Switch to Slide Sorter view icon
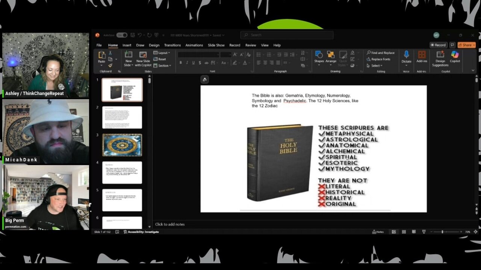Viewport: 481px width, 270px height. tap(404, 232)
